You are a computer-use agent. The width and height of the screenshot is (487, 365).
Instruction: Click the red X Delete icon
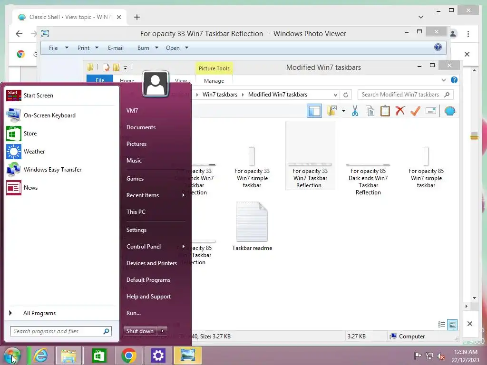tap(400, 110)
